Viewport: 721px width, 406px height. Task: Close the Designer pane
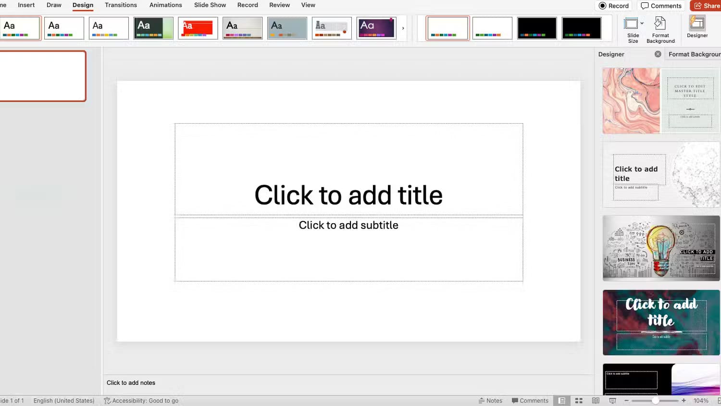click(658, 54)
